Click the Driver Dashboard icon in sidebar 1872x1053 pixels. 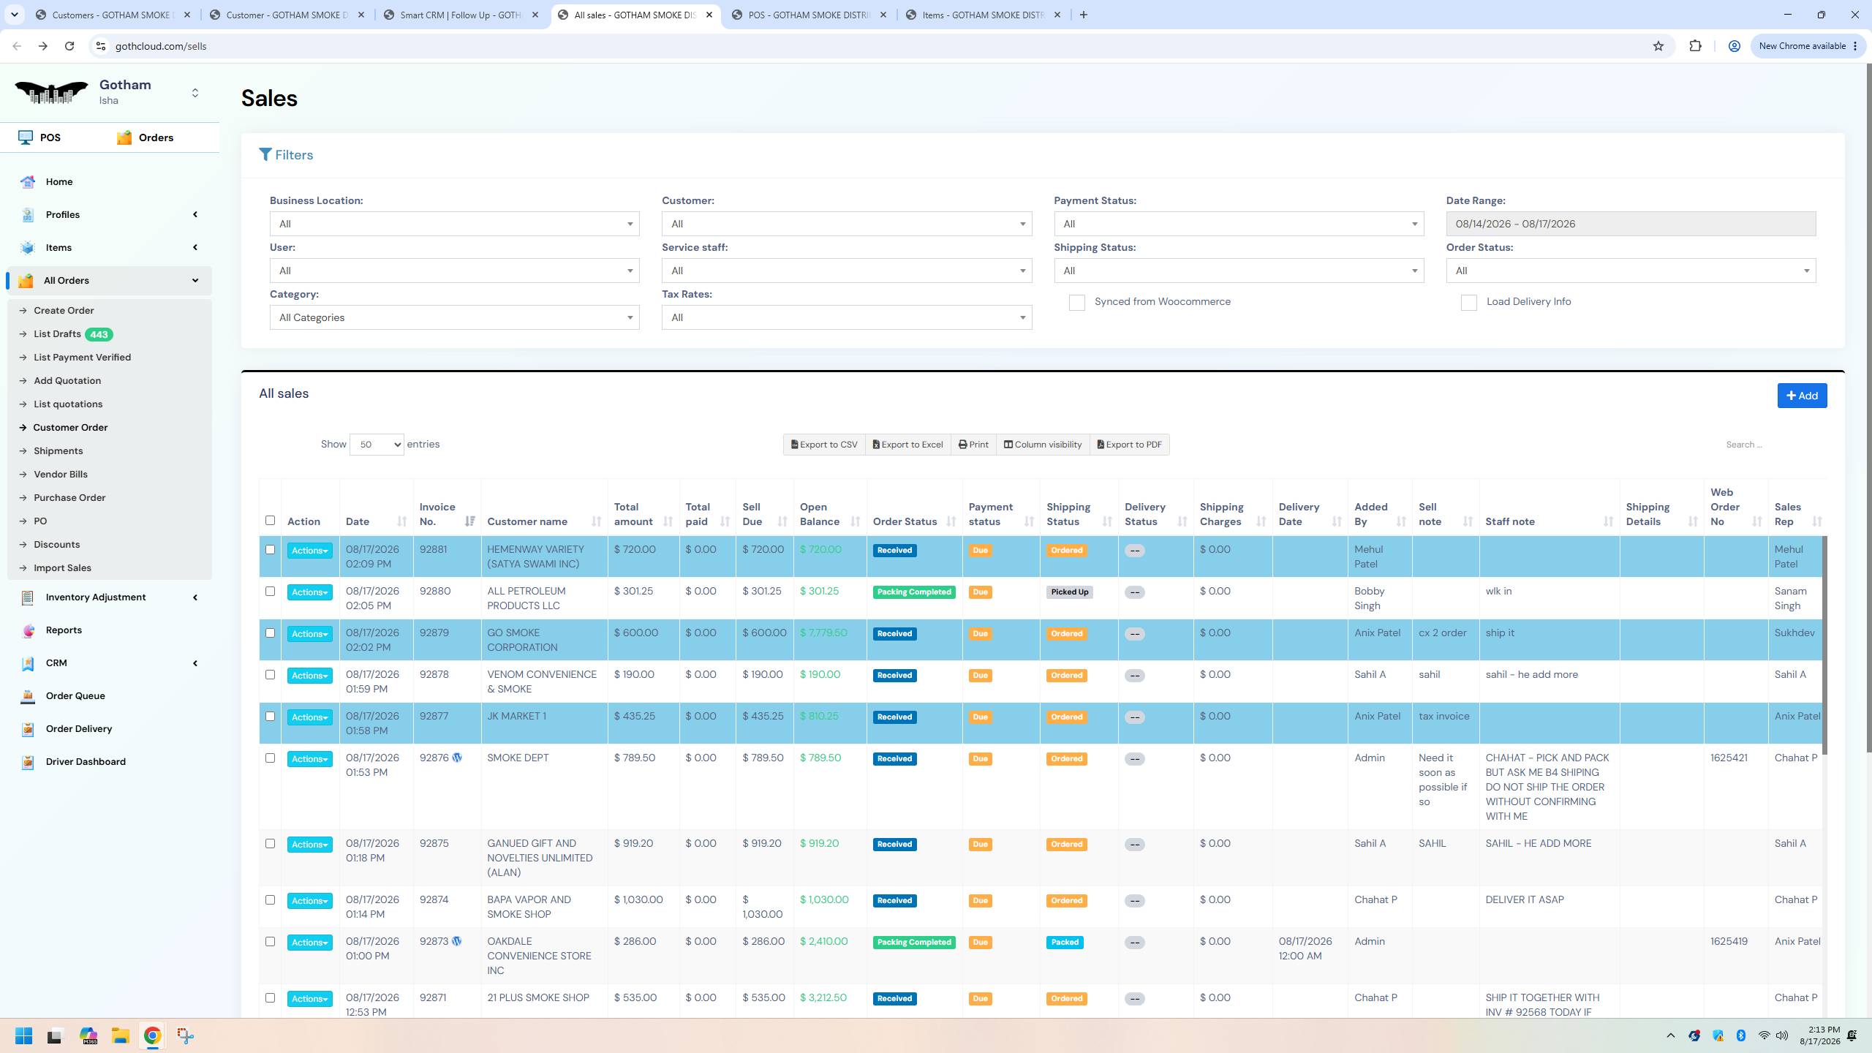click(28, 762)
